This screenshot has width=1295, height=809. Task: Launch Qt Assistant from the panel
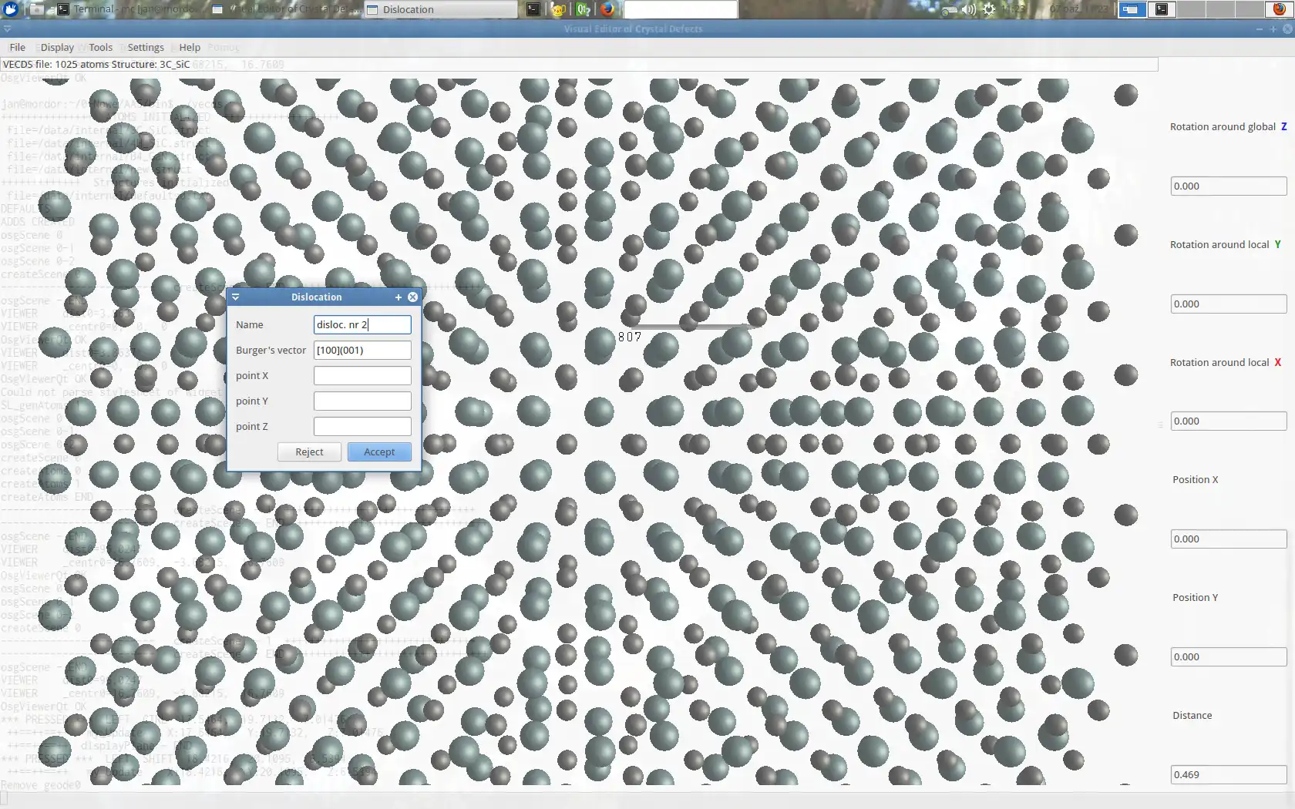point(584,9)
